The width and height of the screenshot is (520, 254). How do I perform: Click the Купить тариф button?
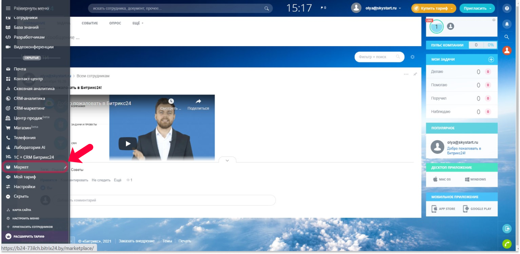coord(434,8)
